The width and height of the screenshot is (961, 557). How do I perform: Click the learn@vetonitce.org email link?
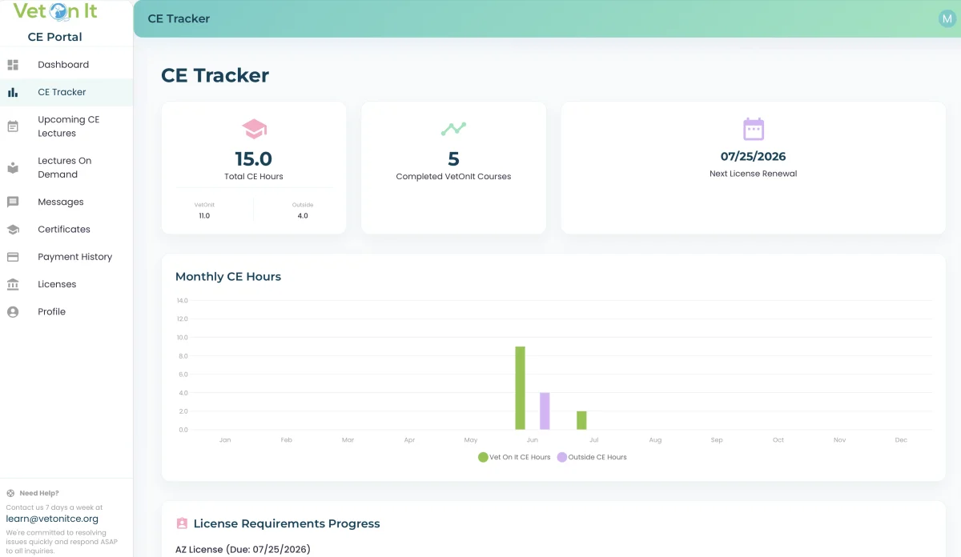pos(52,519)
